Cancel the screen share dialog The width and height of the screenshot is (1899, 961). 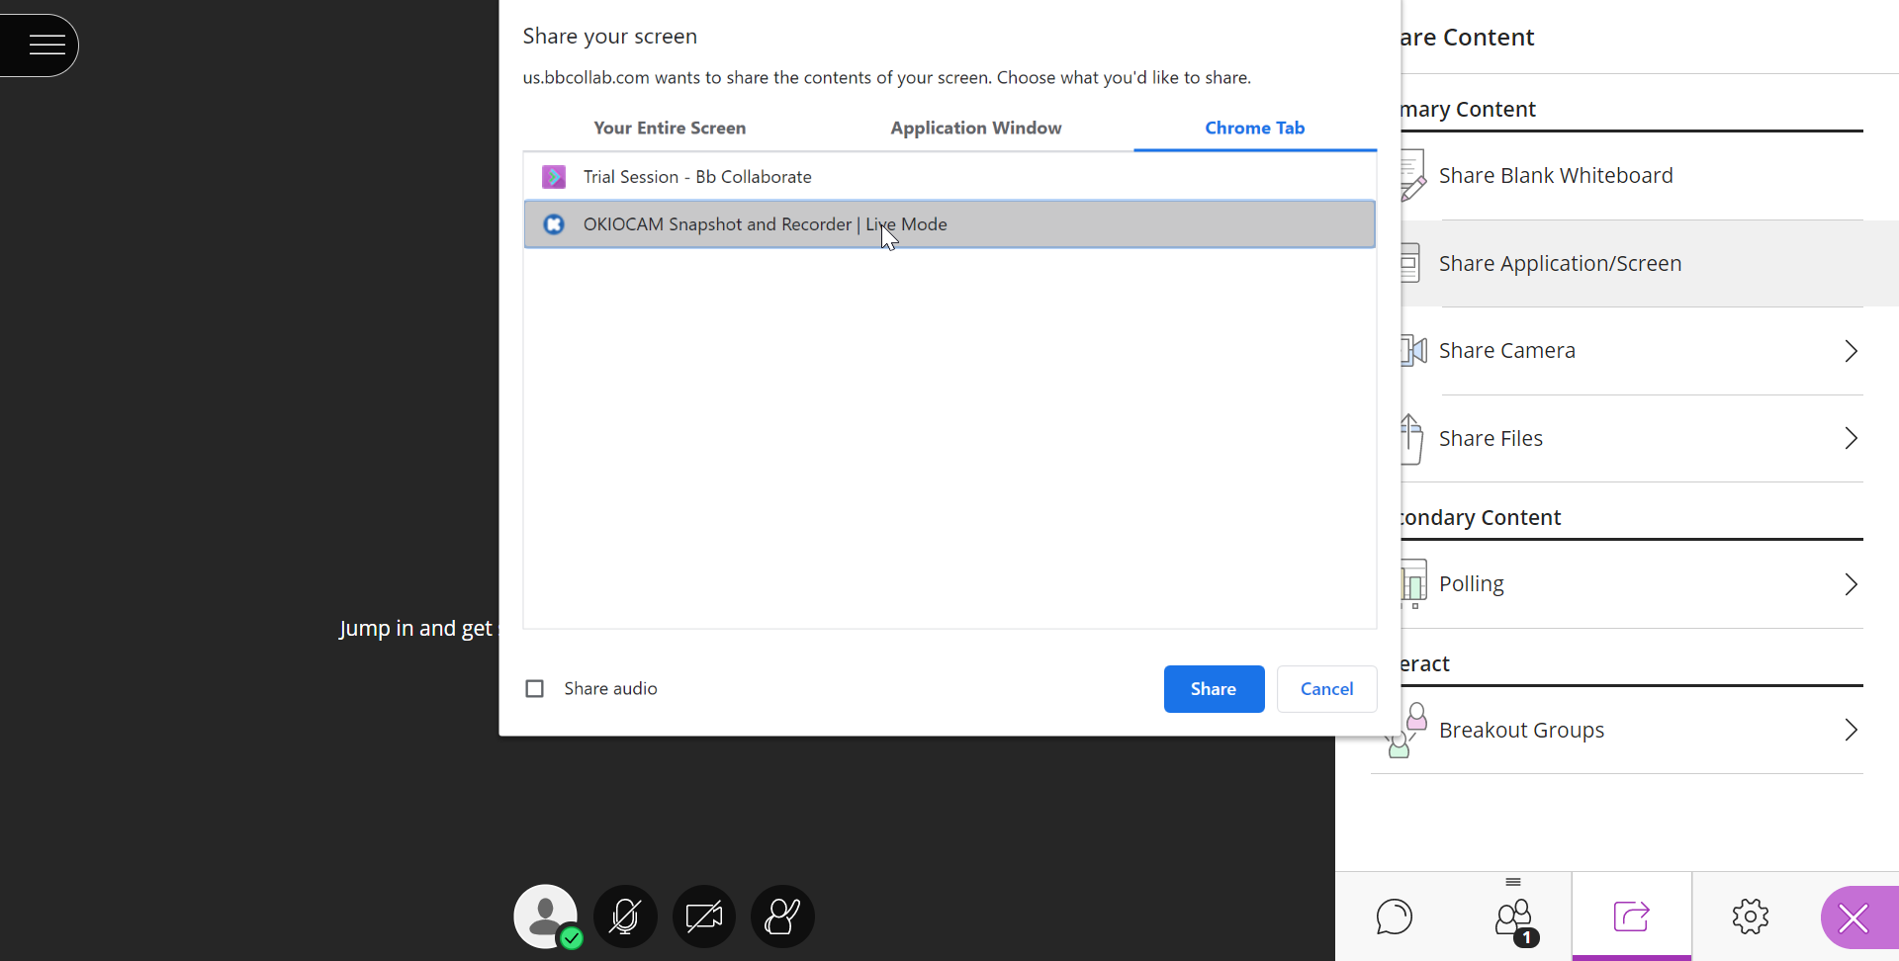pos(1326,689)
